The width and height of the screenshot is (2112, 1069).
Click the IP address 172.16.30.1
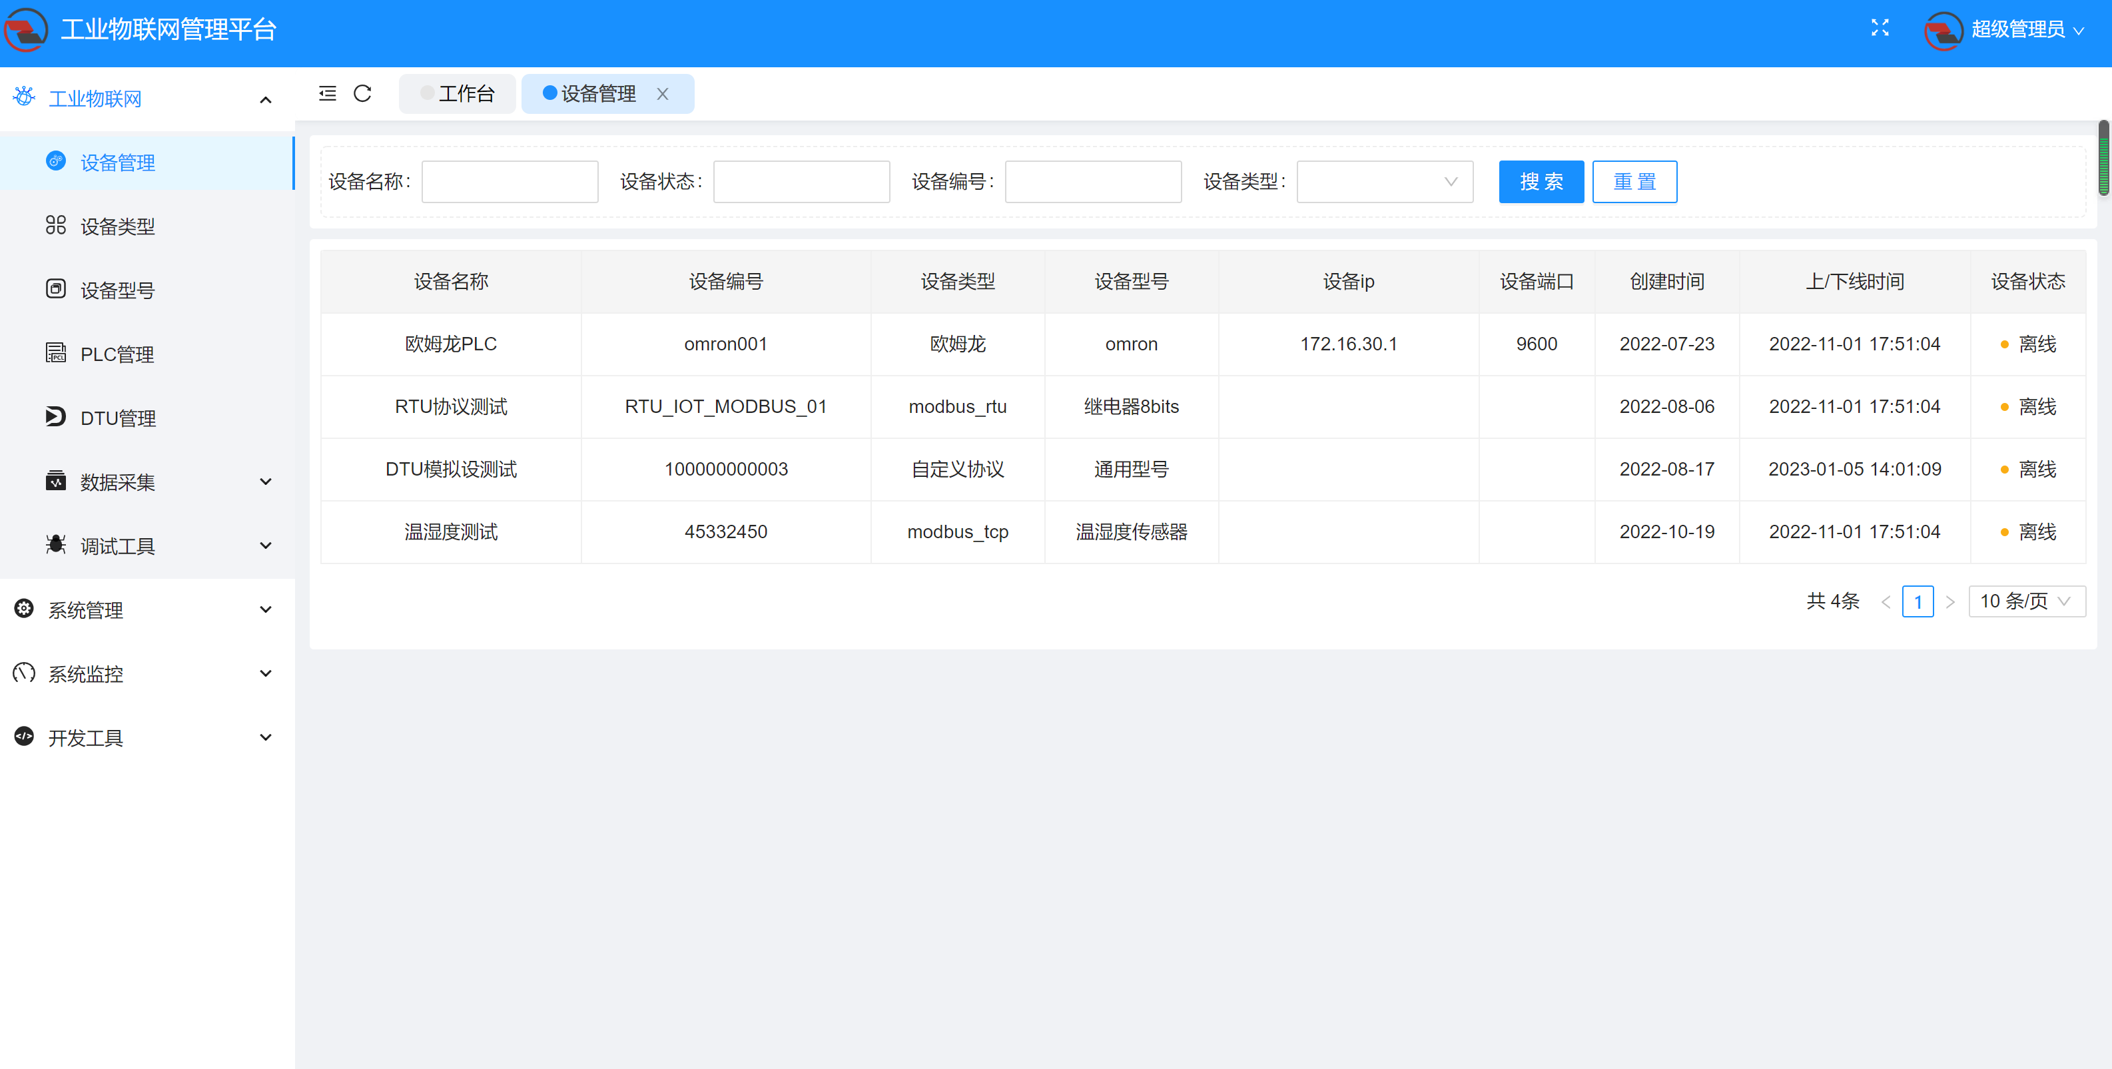pos(1348,344)
